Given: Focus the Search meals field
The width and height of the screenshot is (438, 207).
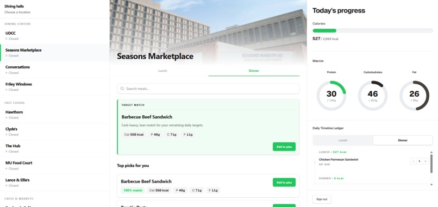Looking at the screenshot, I should [208, 89].
